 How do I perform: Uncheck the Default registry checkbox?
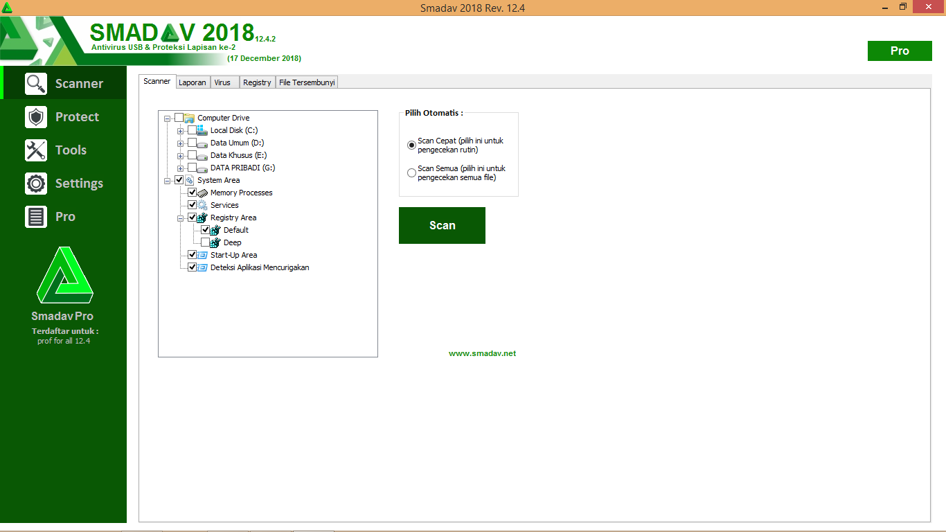[205, 230]
